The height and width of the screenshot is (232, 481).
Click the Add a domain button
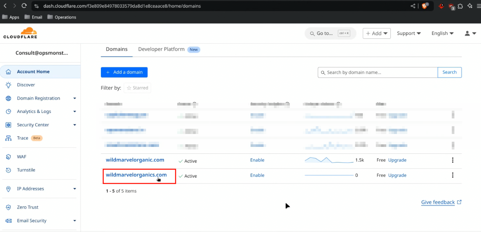tap(124, 72)
